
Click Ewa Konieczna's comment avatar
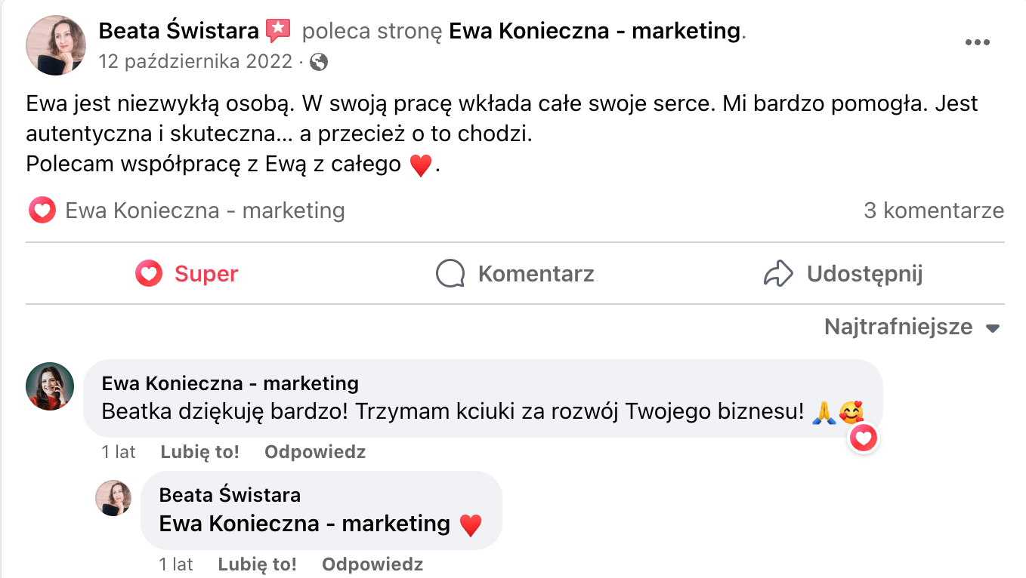(x=51, y=386)
